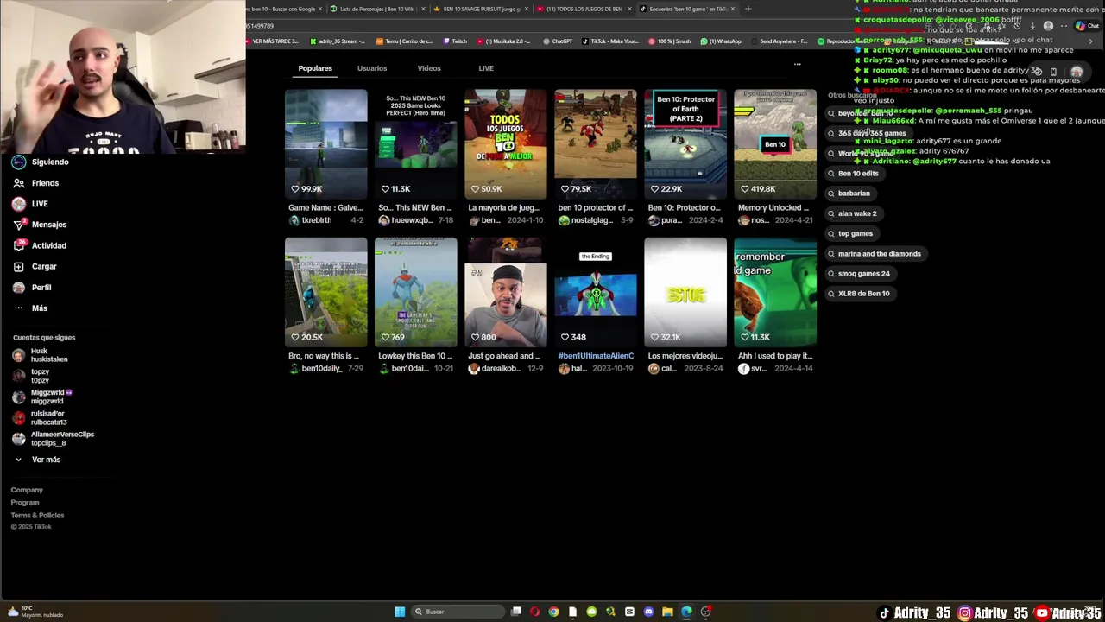Open ChatGPT bookmark

tap(557, 41)
